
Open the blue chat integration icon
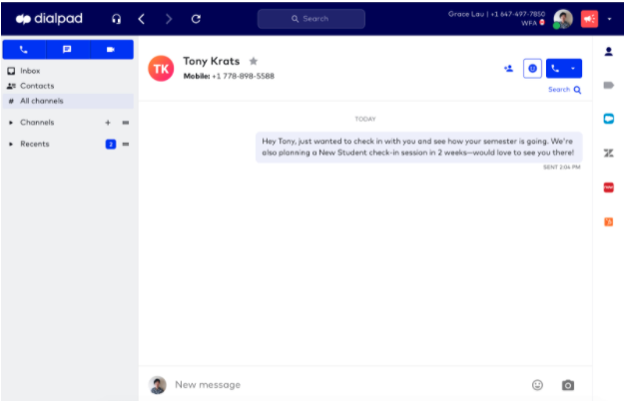608,119
